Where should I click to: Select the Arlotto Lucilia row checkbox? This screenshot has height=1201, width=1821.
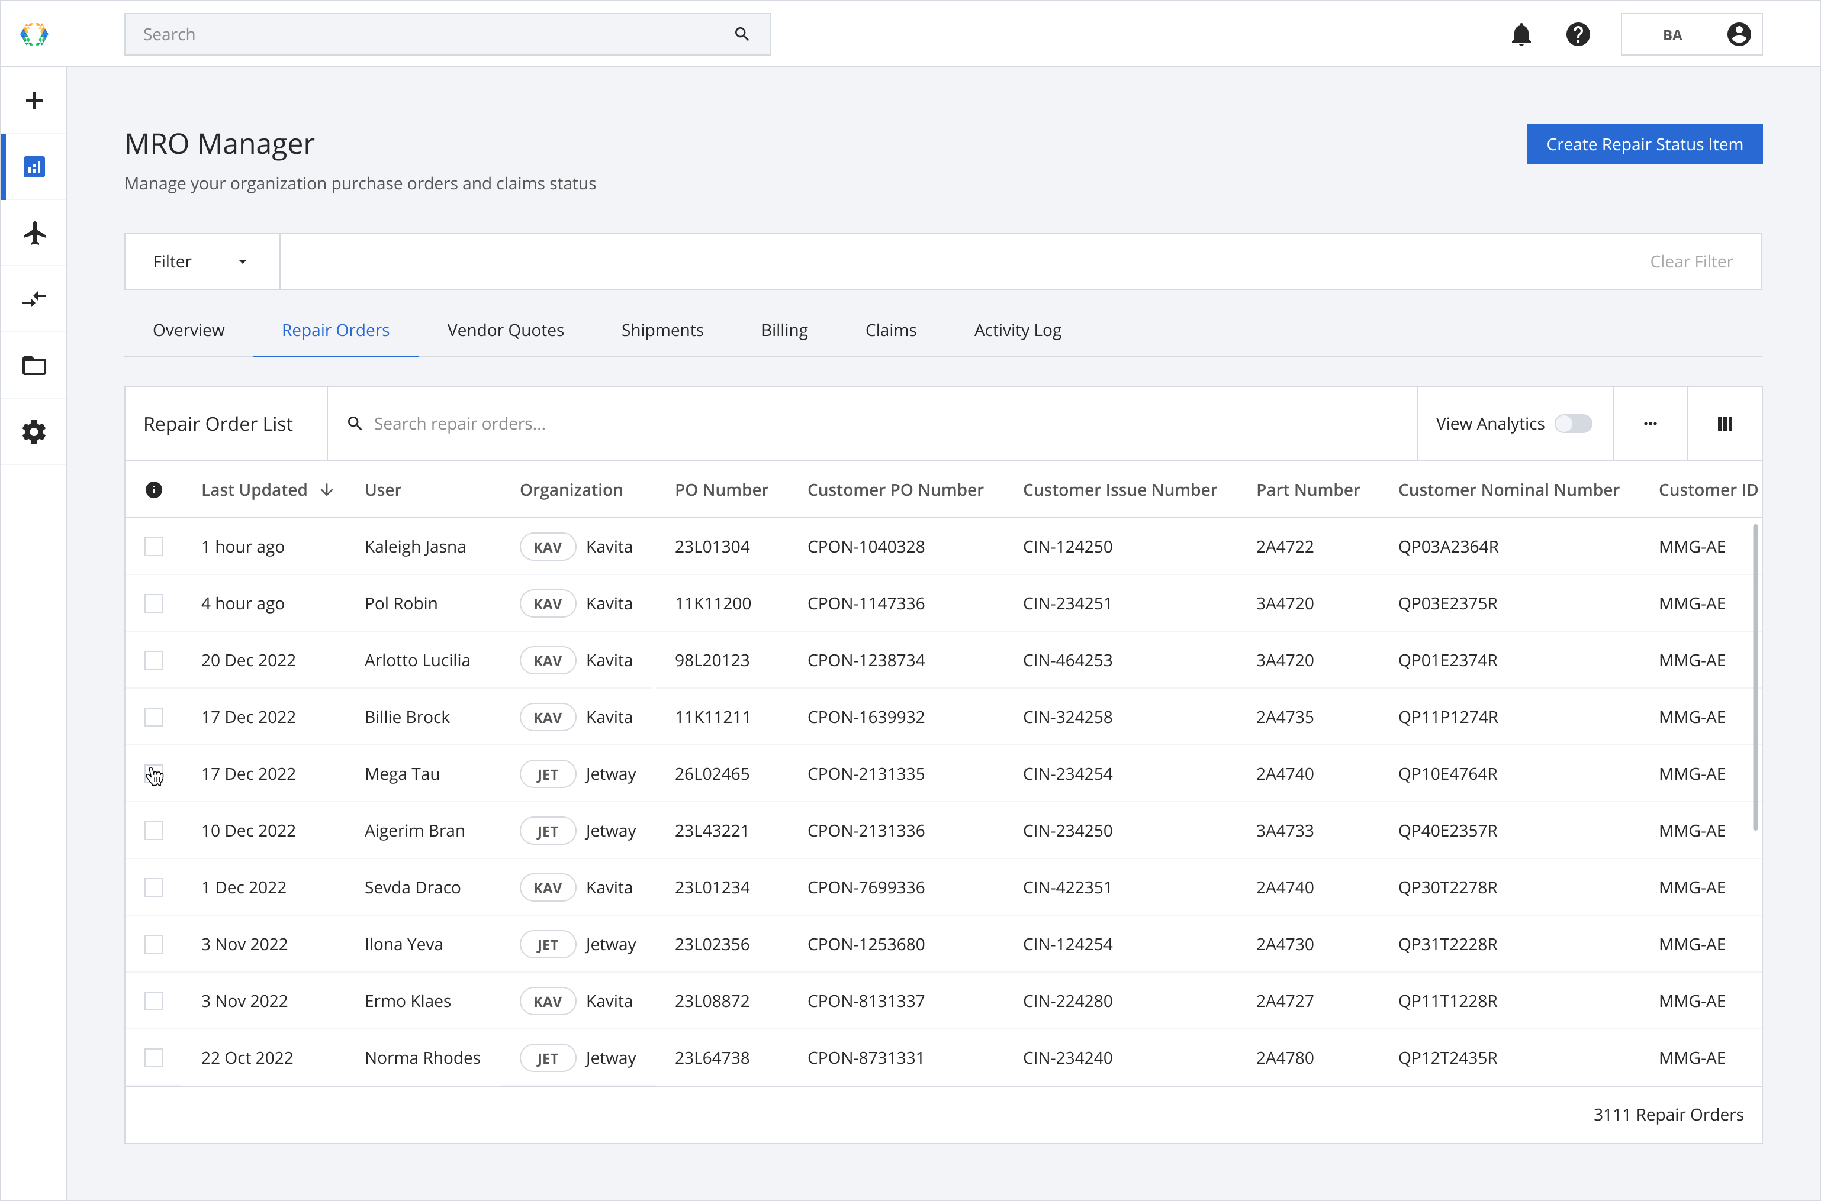pos(153,660)
